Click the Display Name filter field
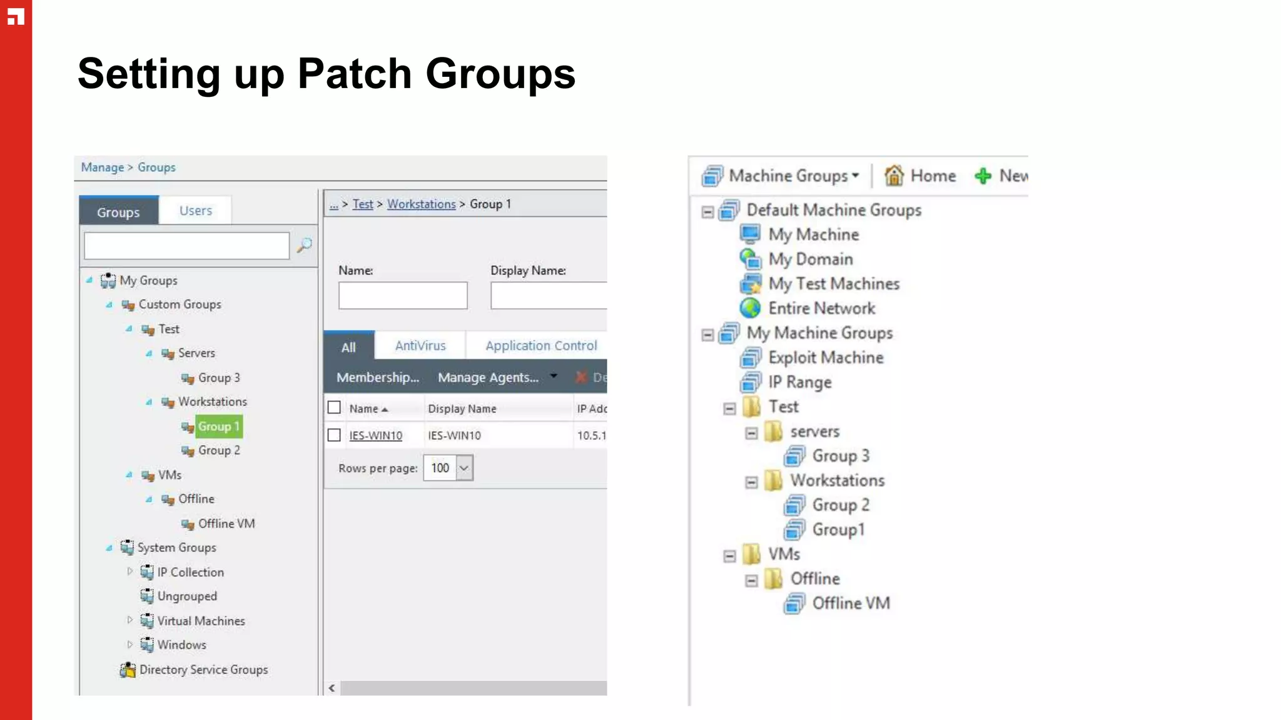The image size is (1281, 720). (549, 295)
